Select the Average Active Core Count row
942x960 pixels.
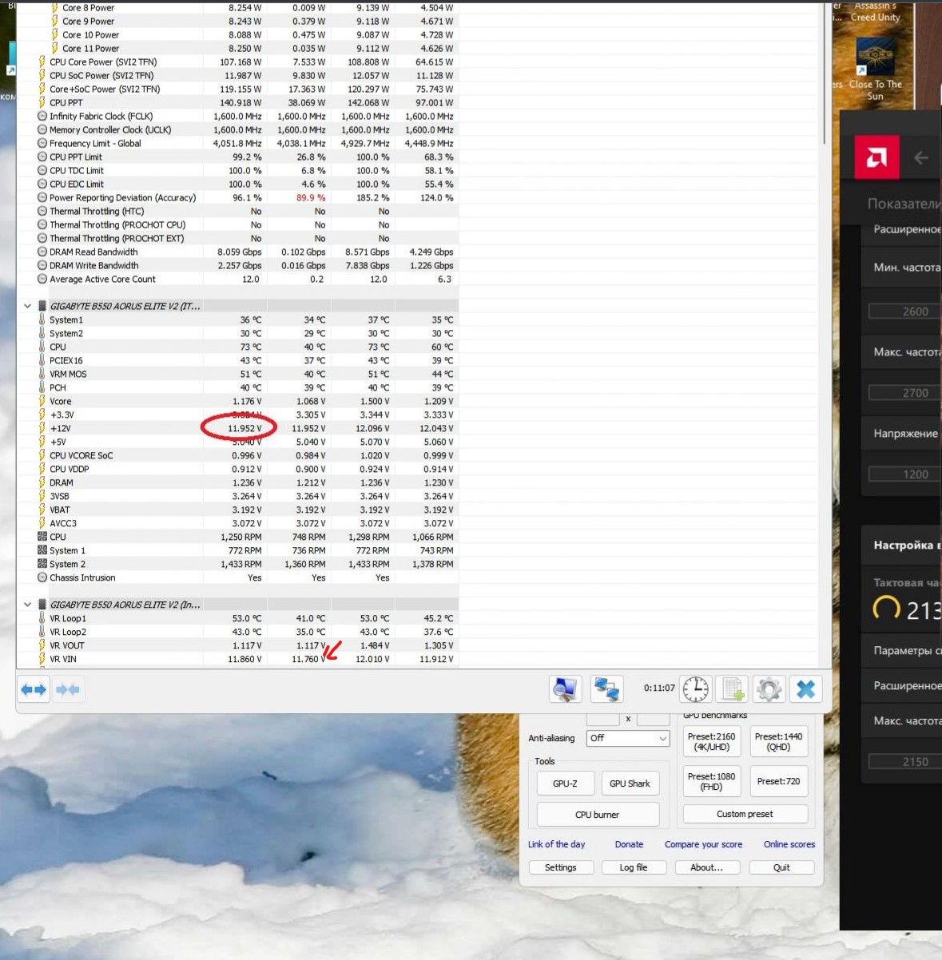[238, 279]
